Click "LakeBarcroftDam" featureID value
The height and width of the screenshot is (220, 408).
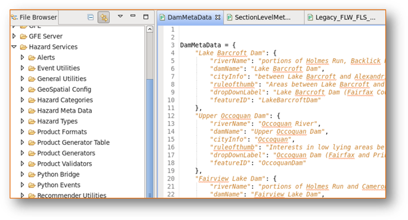tap(290, 100)
